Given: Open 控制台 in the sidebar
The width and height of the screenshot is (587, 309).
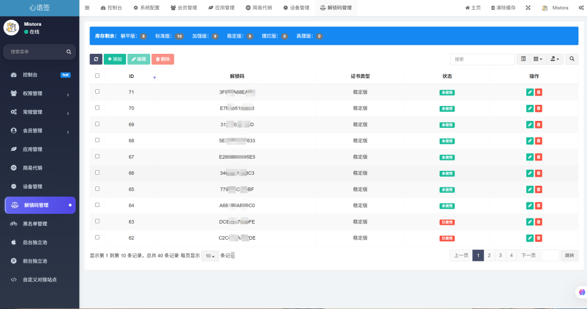Looking at the screenshot, I should (x=40, y=75).
